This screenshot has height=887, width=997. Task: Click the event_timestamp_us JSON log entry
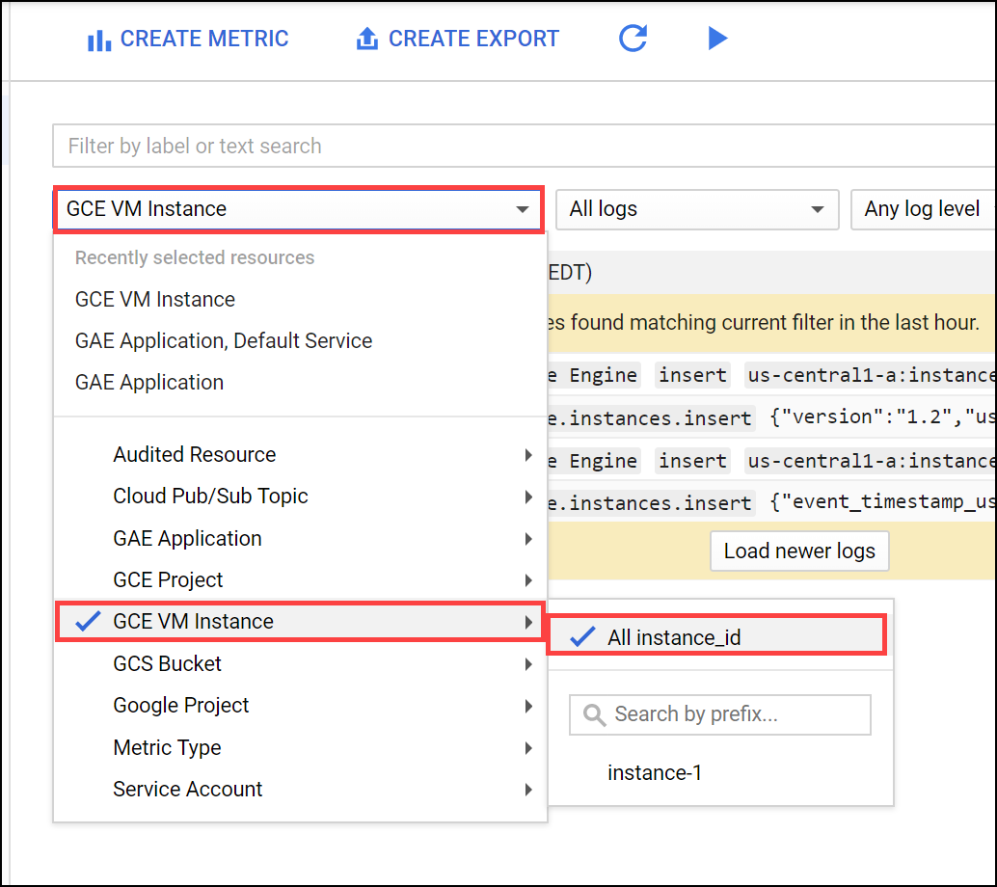pos(884,502)
